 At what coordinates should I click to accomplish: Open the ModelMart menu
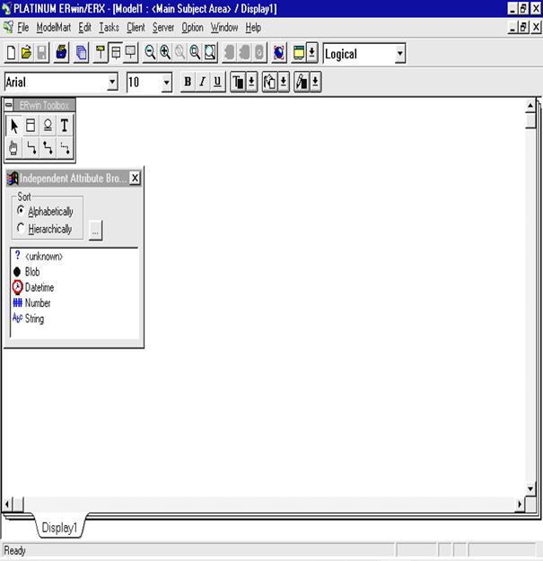[54, 28]
